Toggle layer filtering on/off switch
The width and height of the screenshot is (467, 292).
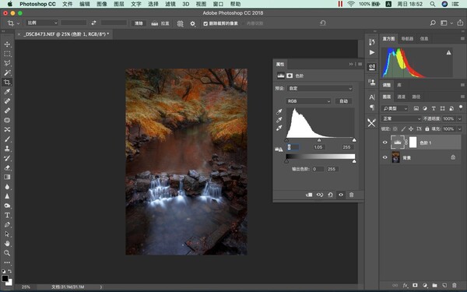pyautogui.click(x=461, y=107)
